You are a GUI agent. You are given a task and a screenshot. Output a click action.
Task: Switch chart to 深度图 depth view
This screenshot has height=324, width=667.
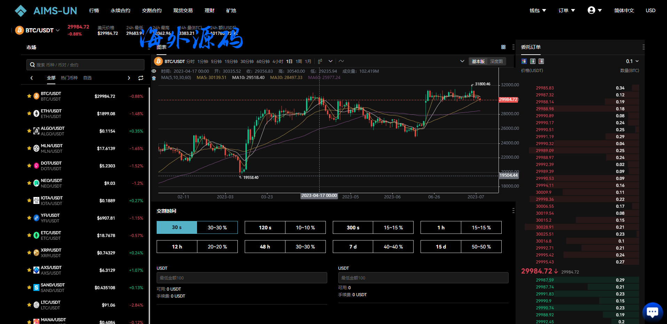(x=496, y=62)
